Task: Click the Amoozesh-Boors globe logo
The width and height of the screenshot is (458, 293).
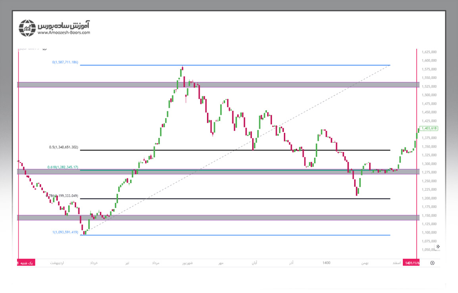Action: (27, 28)
